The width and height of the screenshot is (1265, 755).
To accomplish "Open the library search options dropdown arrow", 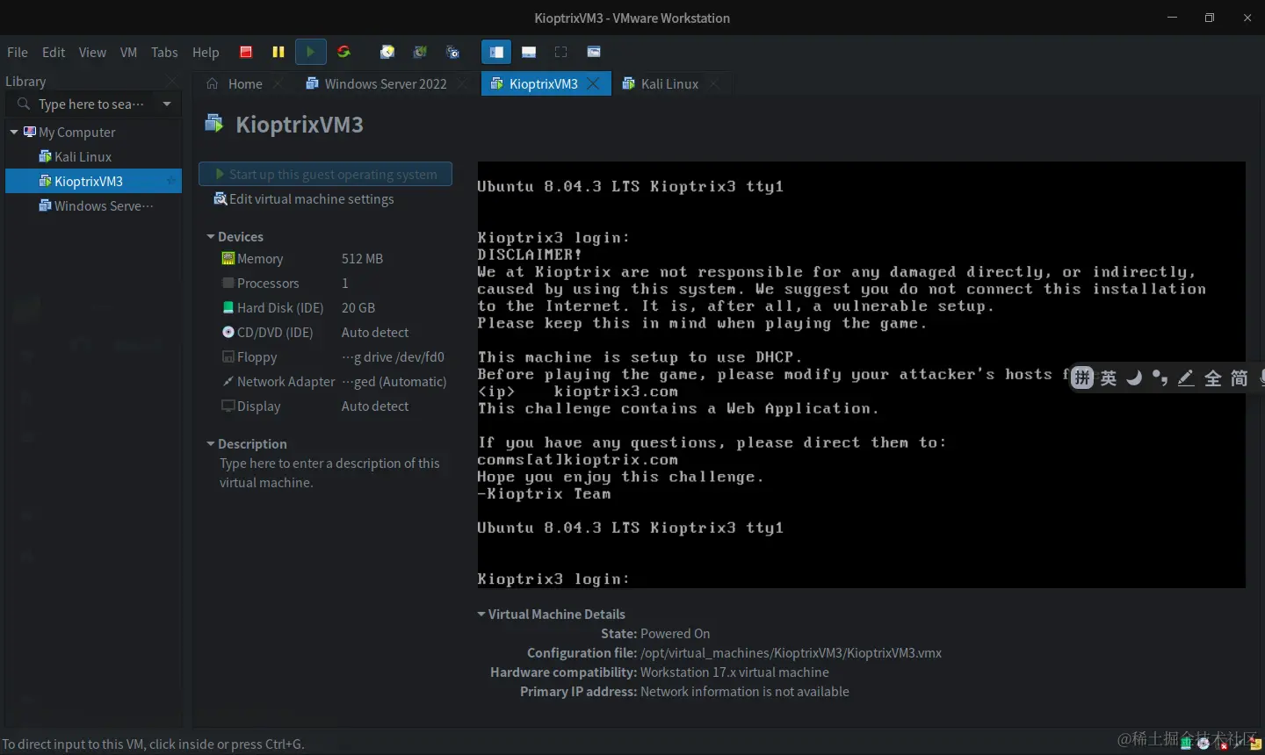I will [x=167, y=104].
